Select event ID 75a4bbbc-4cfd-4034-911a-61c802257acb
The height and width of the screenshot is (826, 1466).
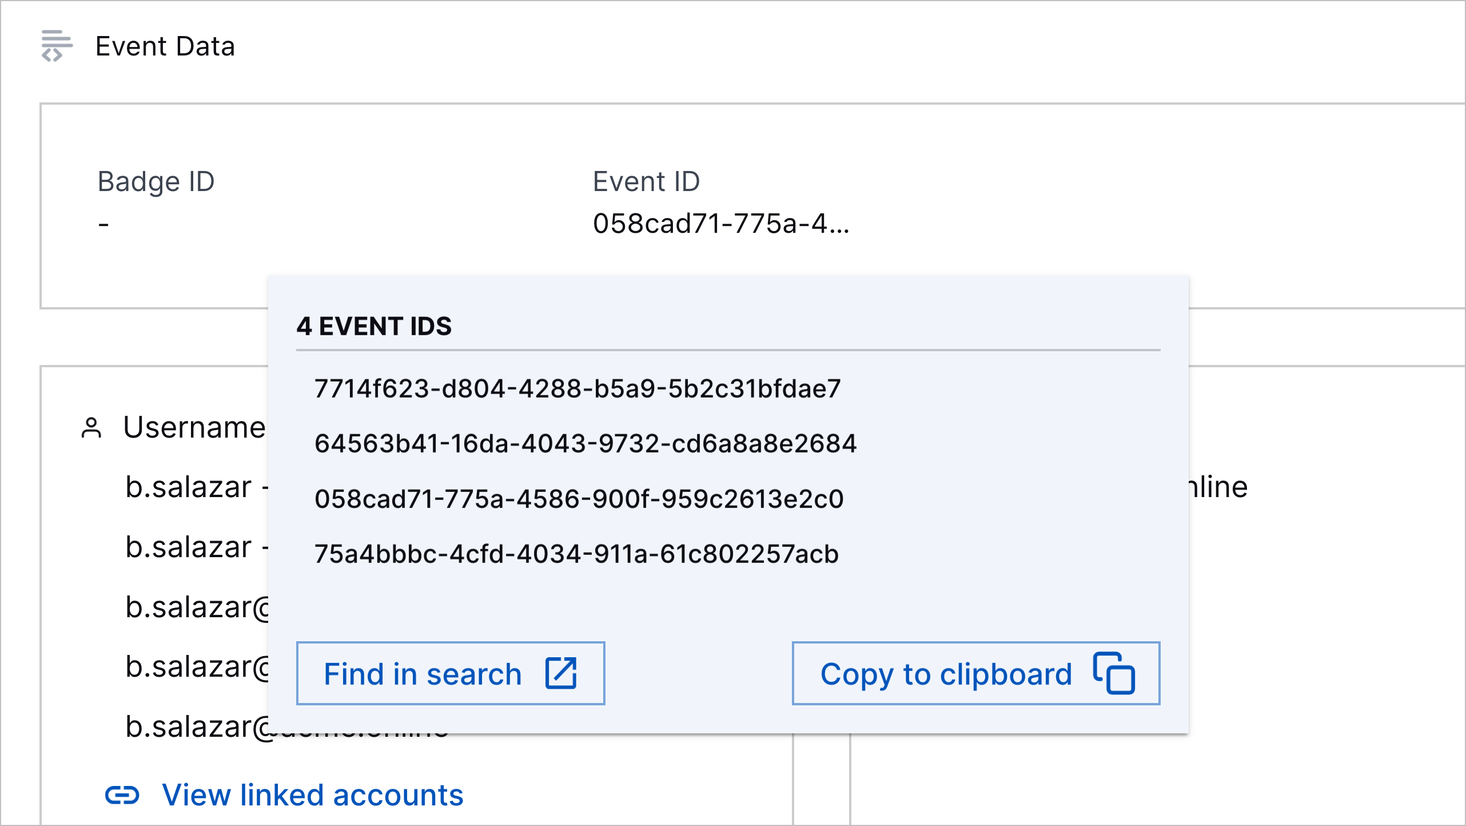(x=577, y=553)
